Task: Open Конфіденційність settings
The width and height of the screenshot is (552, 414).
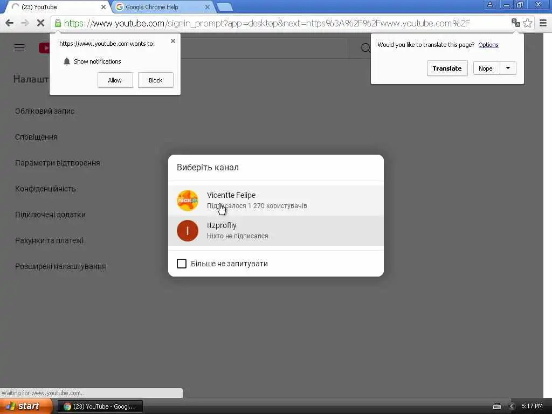Action: [45, 189]
